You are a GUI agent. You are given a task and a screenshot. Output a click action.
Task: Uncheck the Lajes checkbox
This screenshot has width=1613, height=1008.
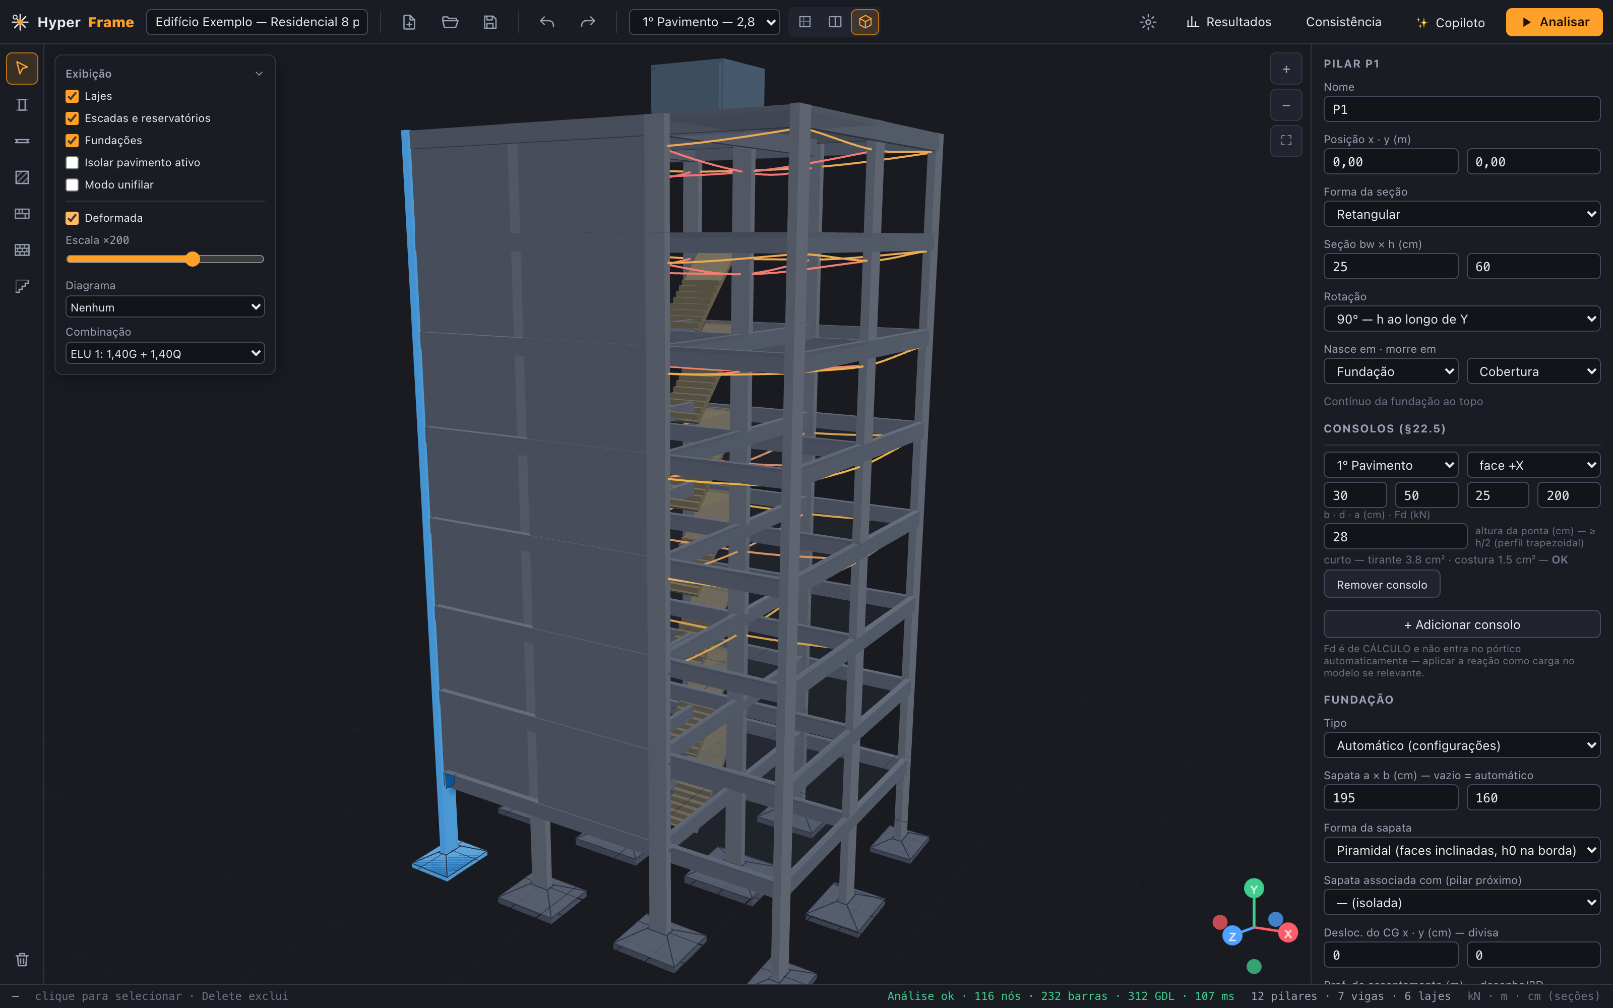72,96
